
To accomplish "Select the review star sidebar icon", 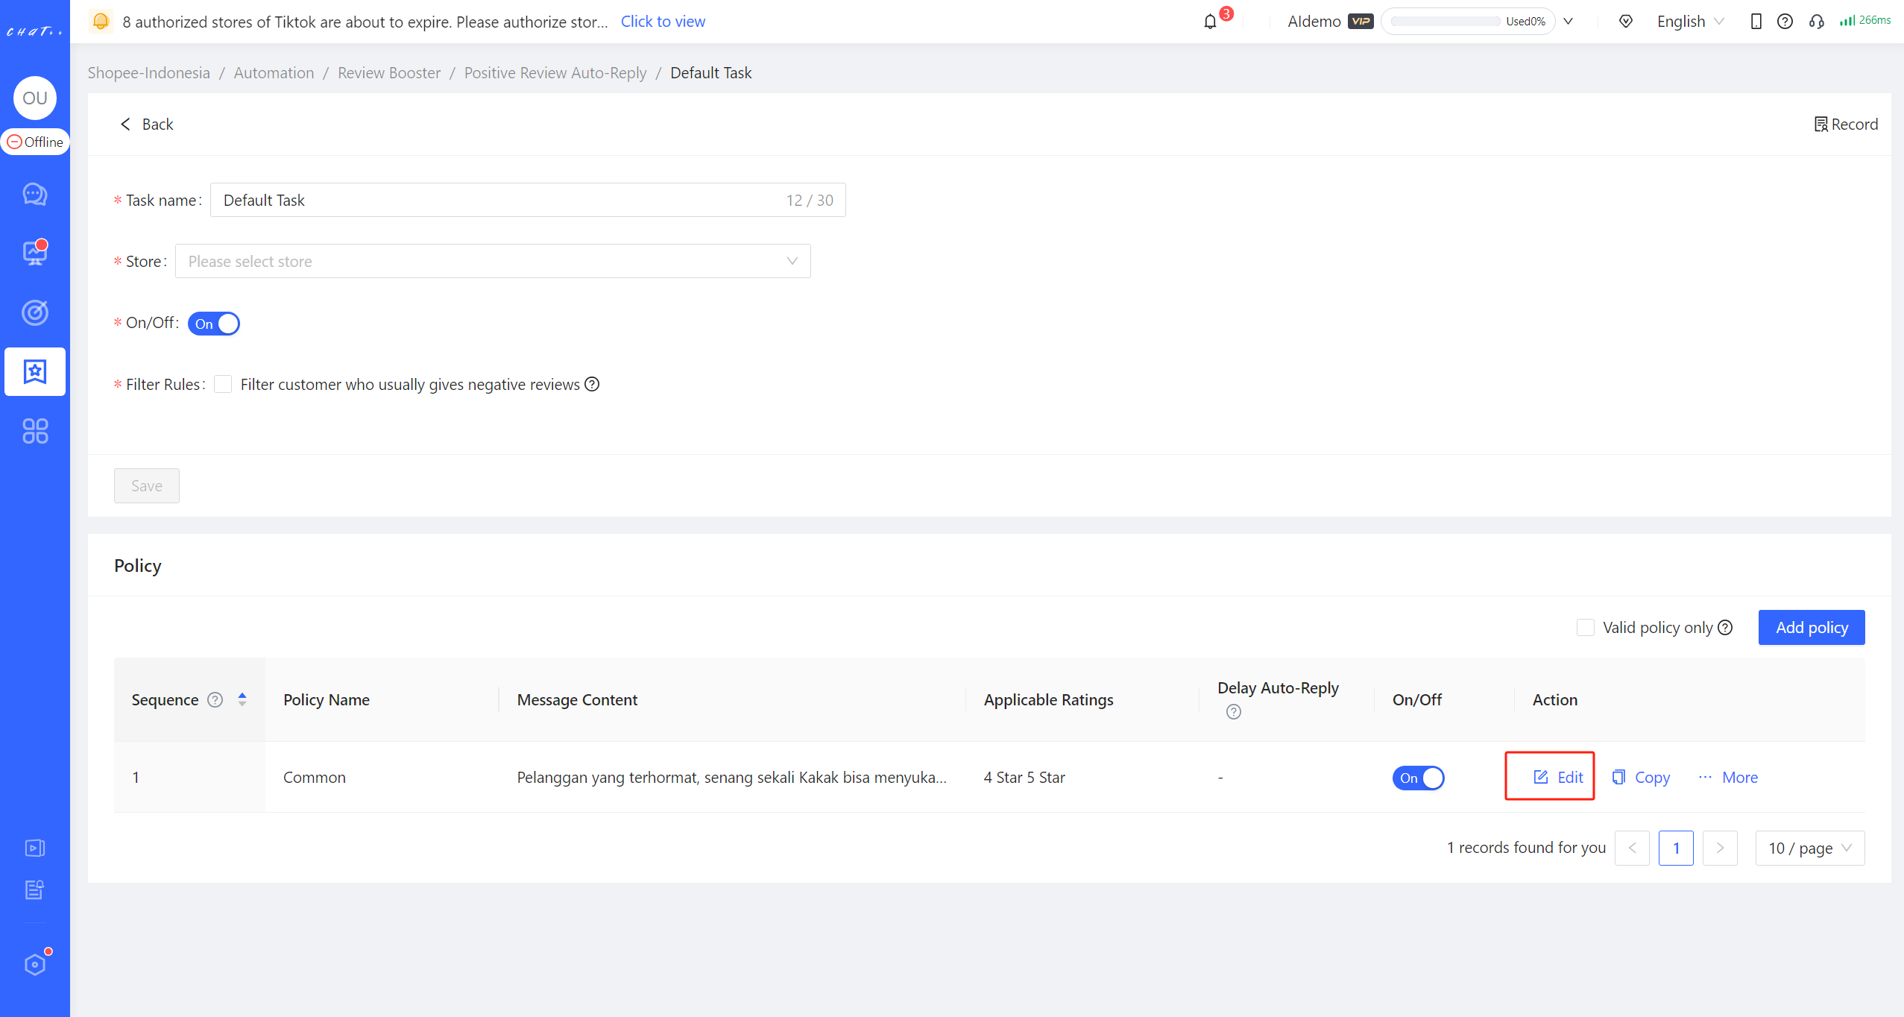I will click(x=34, y=371).
